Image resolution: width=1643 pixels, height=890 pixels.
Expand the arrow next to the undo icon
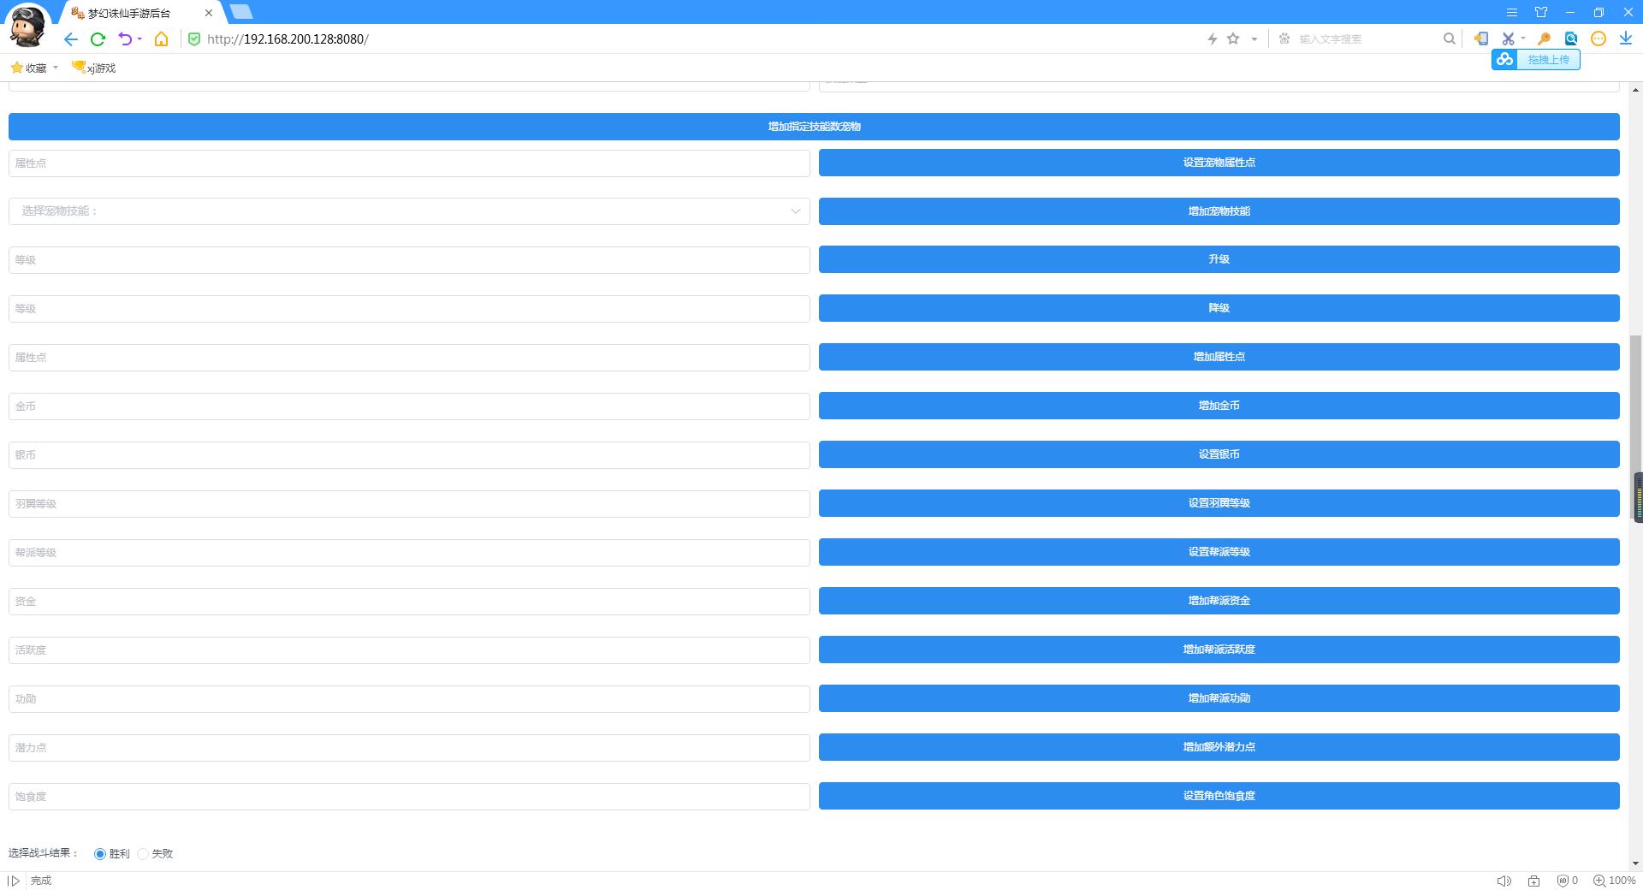coord(139,39)
